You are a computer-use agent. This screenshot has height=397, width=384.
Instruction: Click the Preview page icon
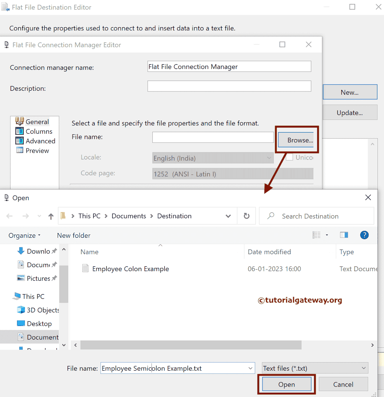pyautogui.click(x=19, y=150)
